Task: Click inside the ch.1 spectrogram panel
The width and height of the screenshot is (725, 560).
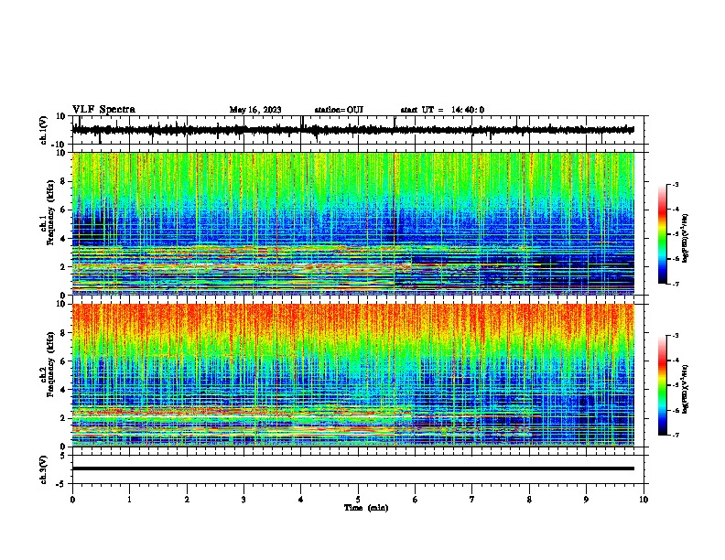Action: tap(352, 223)
